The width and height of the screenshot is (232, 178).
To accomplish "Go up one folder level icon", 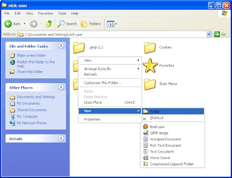I will point(49,24).
